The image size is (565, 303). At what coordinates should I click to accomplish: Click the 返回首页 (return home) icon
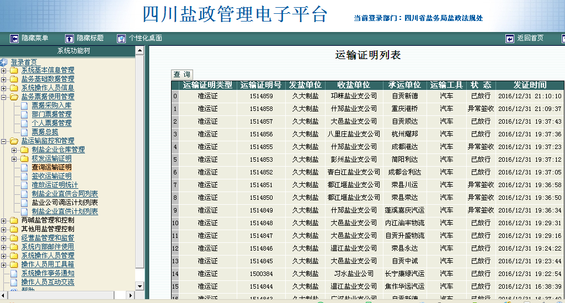tap(510, 38)
